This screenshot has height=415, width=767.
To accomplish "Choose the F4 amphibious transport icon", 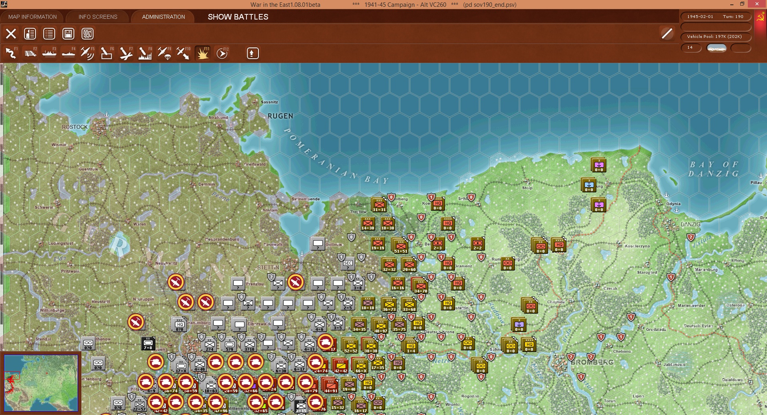I will [68, 53].
